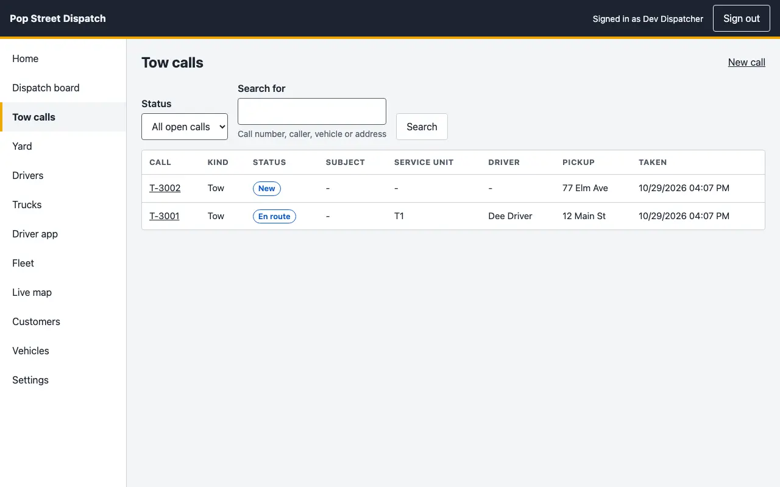780x487 pixels.
Task: Open Settings from the sidebar
Action: (x=63, y=380)
